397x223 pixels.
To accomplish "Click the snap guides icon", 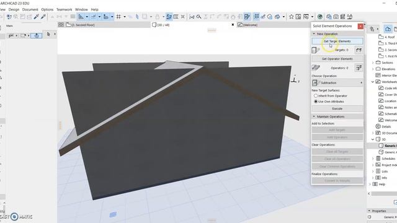I will 94,17.
